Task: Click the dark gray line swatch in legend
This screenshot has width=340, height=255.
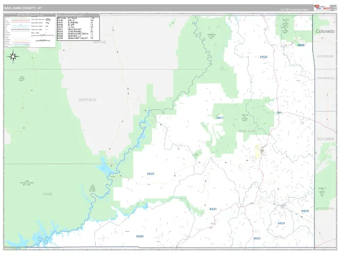Action: coord(20,29)
